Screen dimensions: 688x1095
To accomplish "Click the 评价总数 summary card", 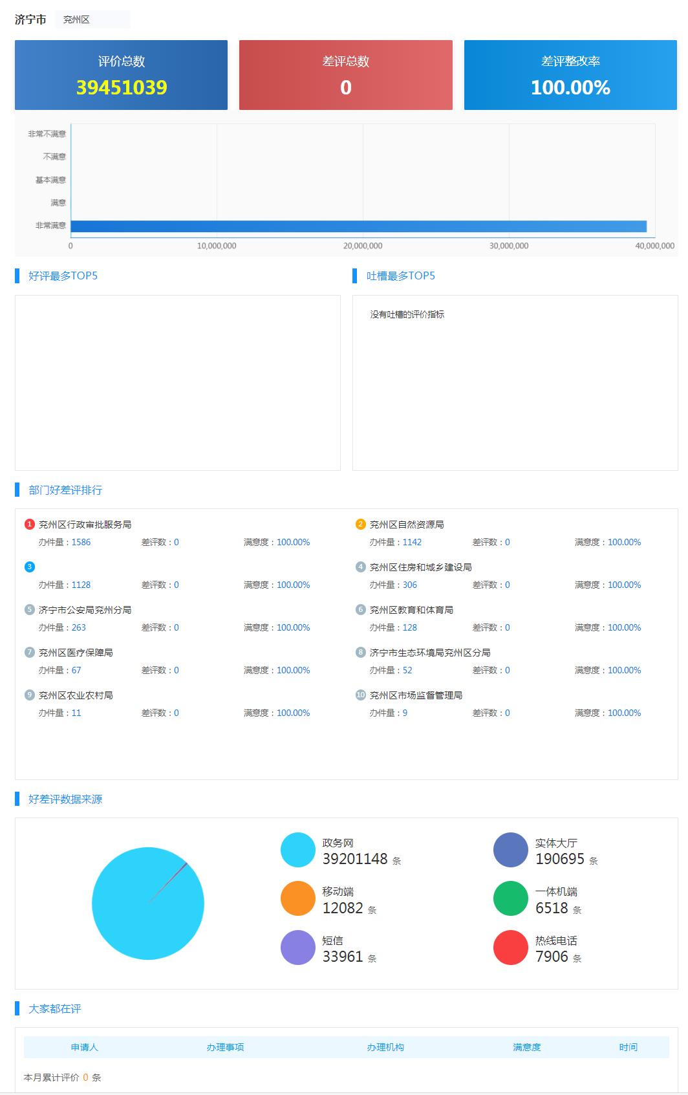I will click(121, 75).
